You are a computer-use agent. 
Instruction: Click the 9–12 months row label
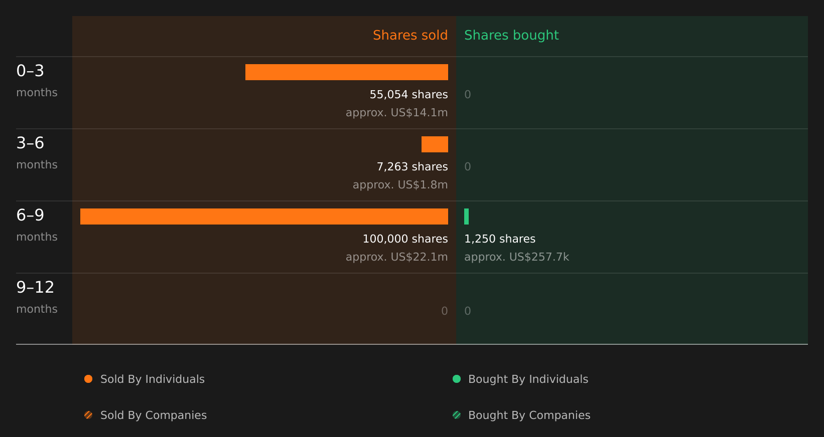click(37, 297)
